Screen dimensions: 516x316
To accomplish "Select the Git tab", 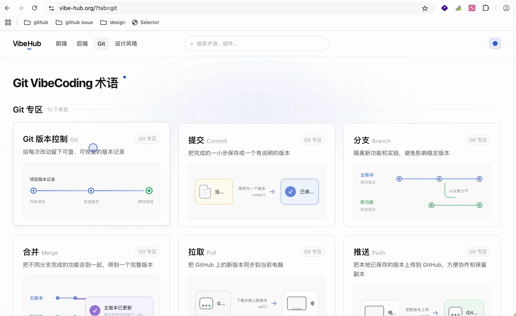I will coord(101,43).
